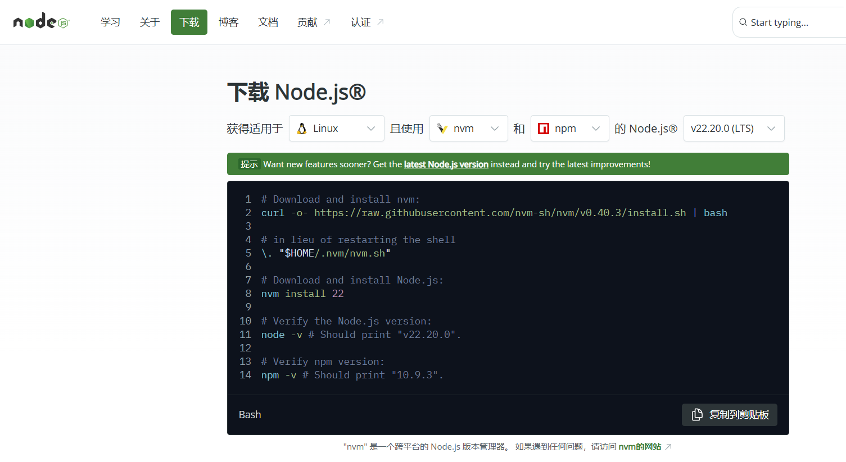Click the '# Download and install Node.js:' comment
The image size is (846, 462).
[352, 280]
